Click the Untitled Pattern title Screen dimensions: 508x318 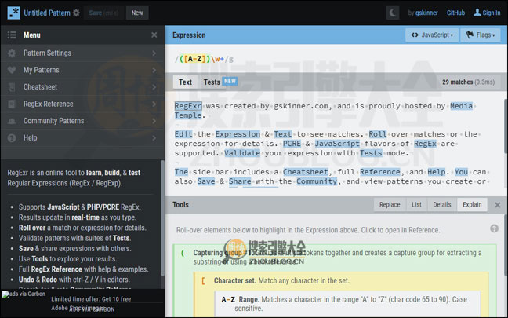(x=47, y=13)
